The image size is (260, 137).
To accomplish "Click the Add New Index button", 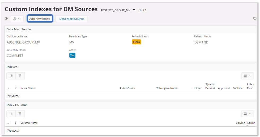I will tap(40, 19).
